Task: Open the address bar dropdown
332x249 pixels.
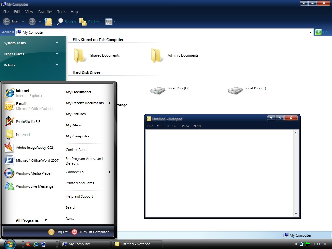Action: tap(310, 32)
